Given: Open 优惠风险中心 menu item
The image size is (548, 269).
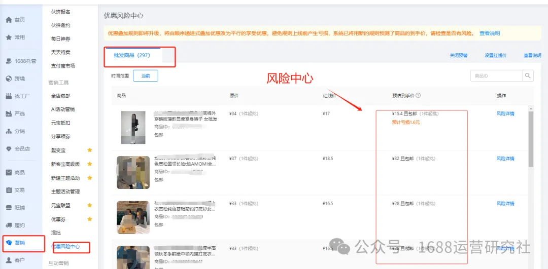Looking at the screenshot, I should pyautogui.click(x=65, y=247).
